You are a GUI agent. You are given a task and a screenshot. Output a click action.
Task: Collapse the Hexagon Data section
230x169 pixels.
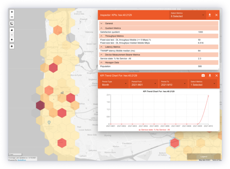[x=102, y=62]
